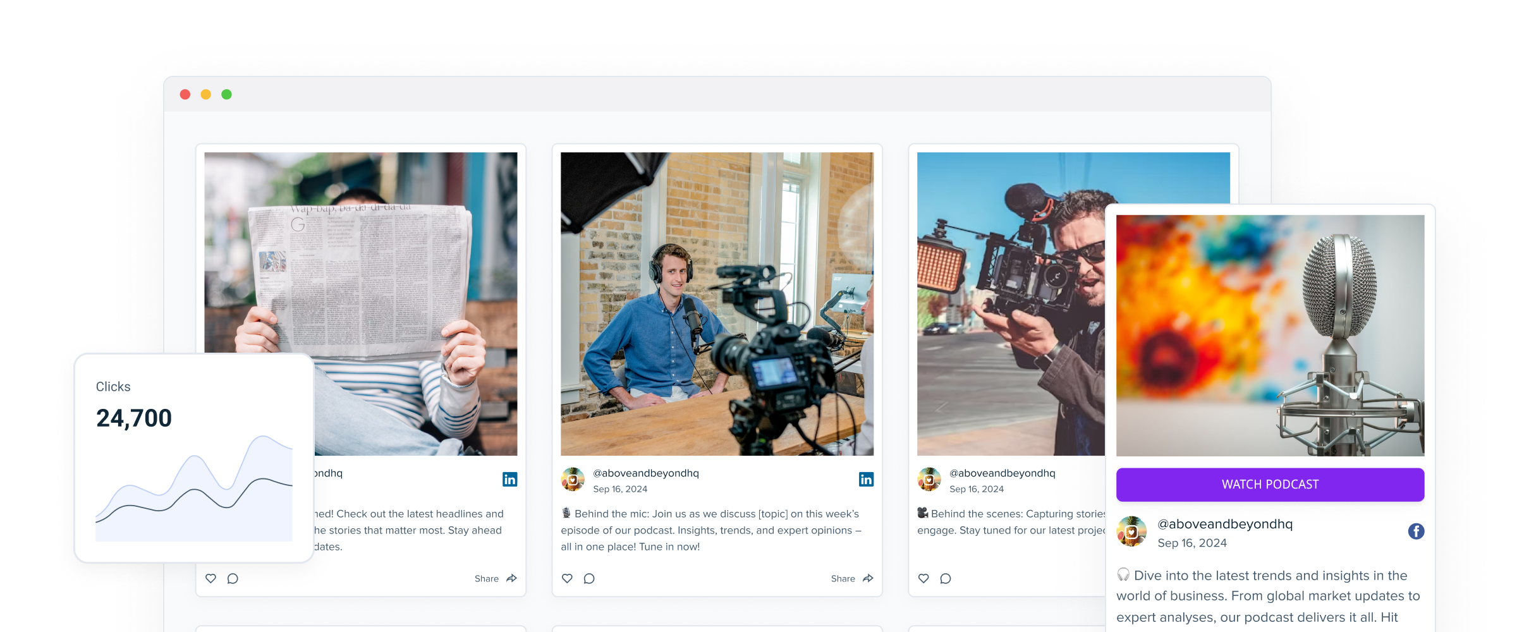The image size is (1517, 632).
Task: Open comments on the 'Behind the mic' post
Action: pyautogui.click(x=589, y=578)
